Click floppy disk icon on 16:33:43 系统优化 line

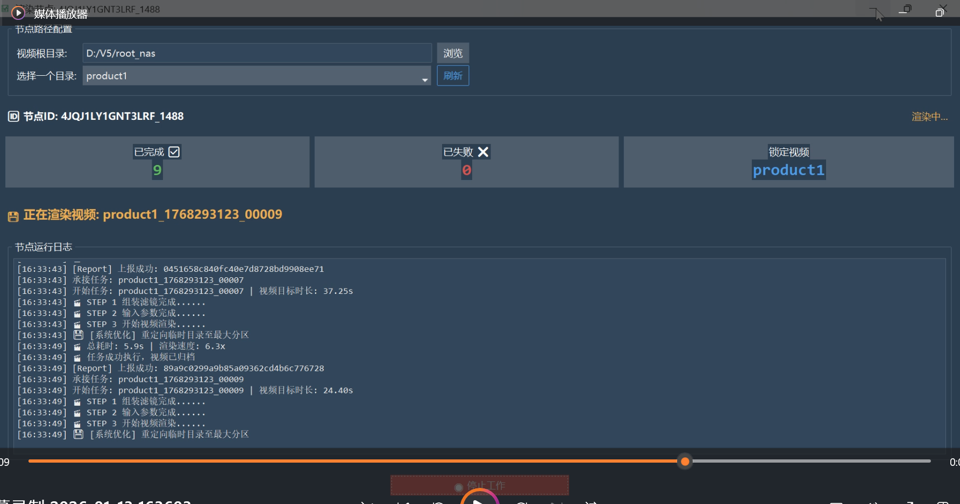pyautogui.click(x=79, y=335)
